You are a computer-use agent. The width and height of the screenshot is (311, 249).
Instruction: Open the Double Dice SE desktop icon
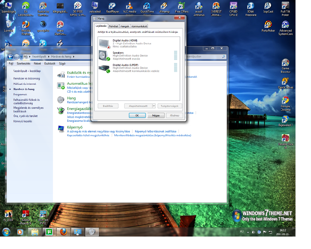(285, 141)
